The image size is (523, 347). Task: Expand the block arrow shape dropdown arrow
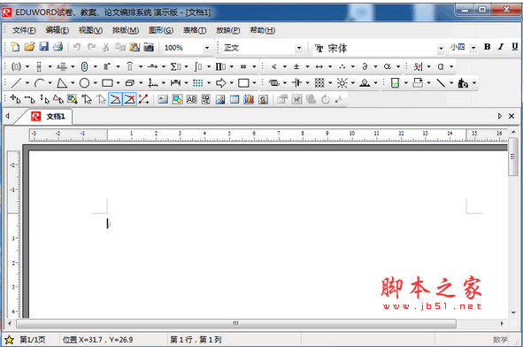click(x=232, y=82)
